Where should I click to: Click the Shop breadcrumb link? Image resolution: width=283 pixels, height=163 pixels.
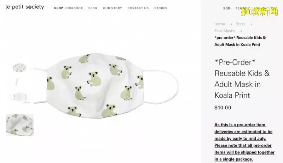(240, 24)
